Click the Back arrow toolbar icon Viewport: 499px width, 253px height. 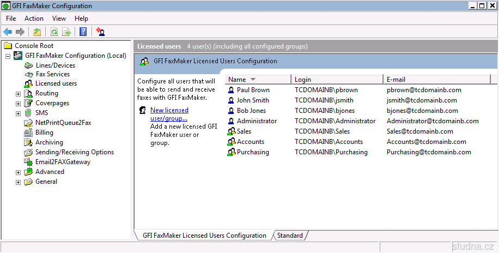pos(8,32)
